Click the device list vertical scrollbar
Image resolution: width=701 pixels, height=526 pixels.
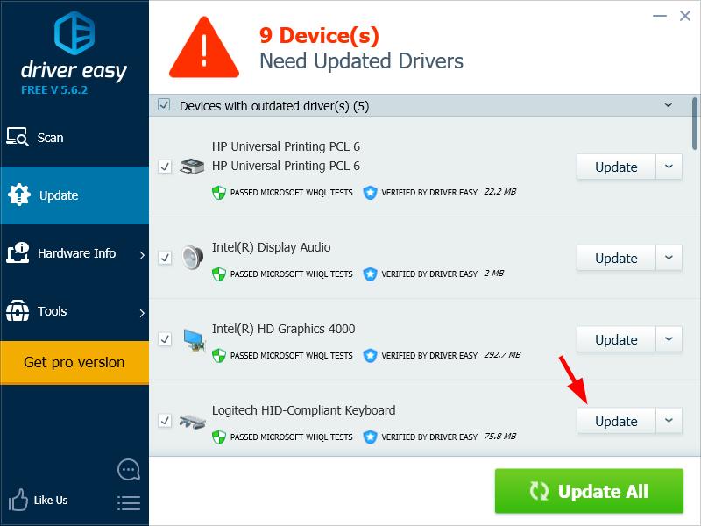[x=694, y=124]
